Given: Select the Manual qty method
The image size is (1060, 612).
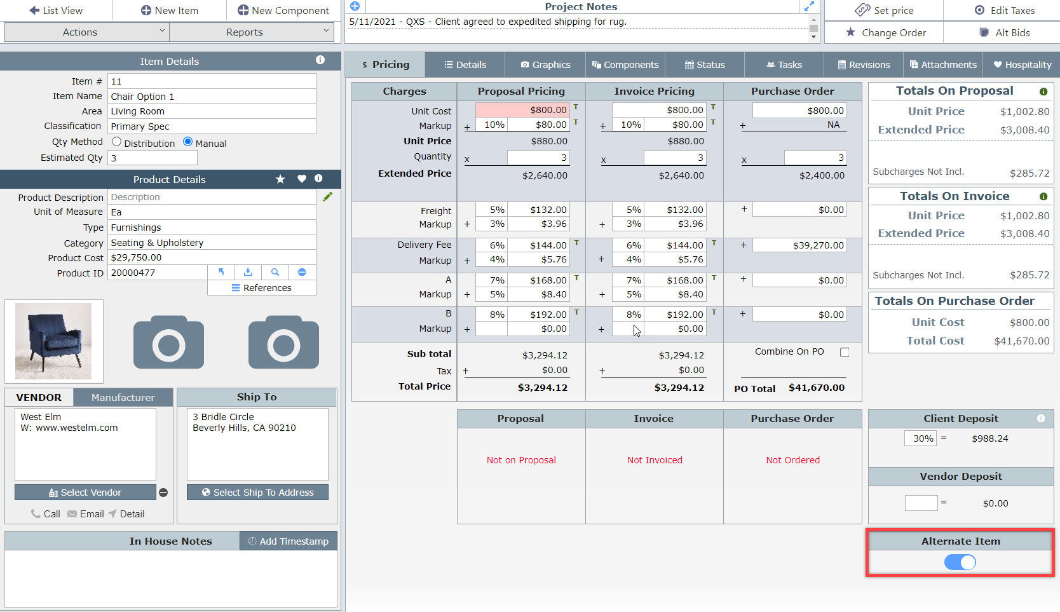Looking at the screenshot, I should point(188,142).
